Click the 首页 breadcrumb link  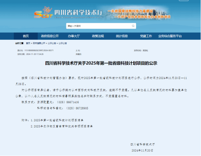(28, 43)
